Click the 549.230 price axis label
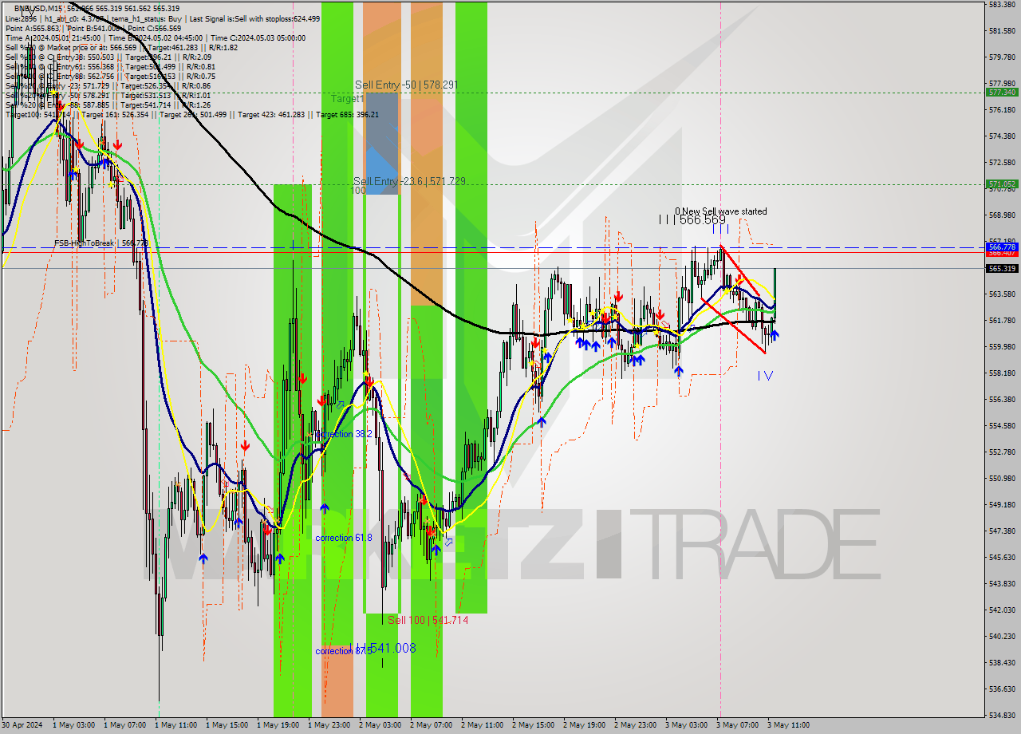Viewport: 1021px width, 734px height. pyautogui.click(x=1001, y=504)
